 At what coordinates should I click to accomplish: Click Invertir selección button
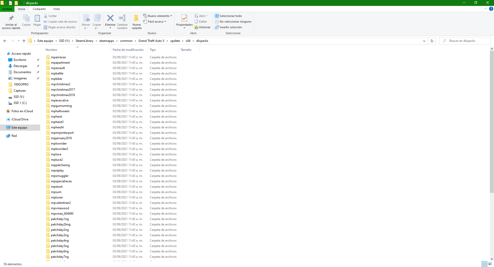tap(228, 27)
